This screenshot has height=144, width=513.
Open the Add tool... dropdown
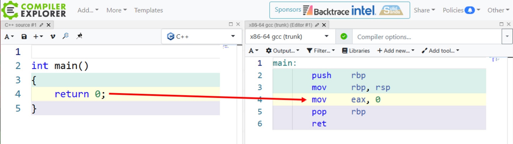click(x=440, y=50)
